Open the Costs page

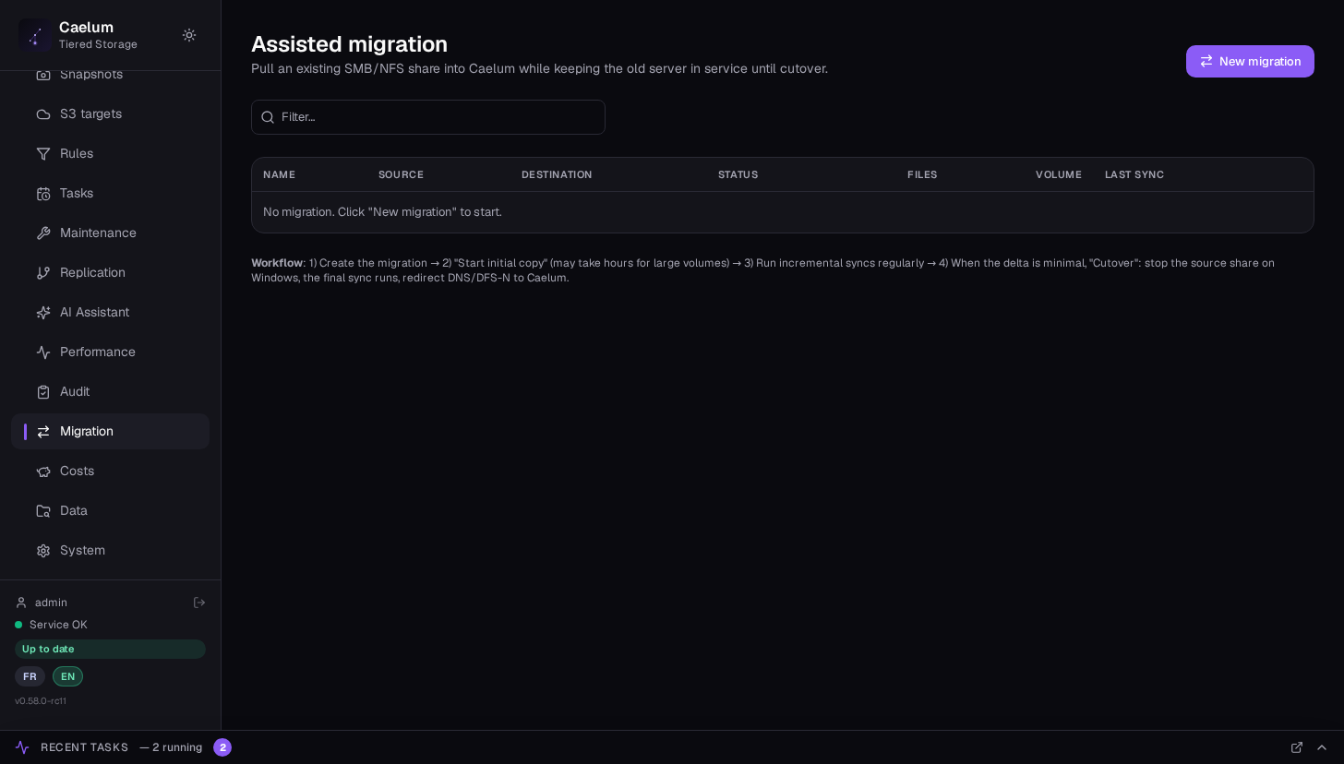click(110, 472)
